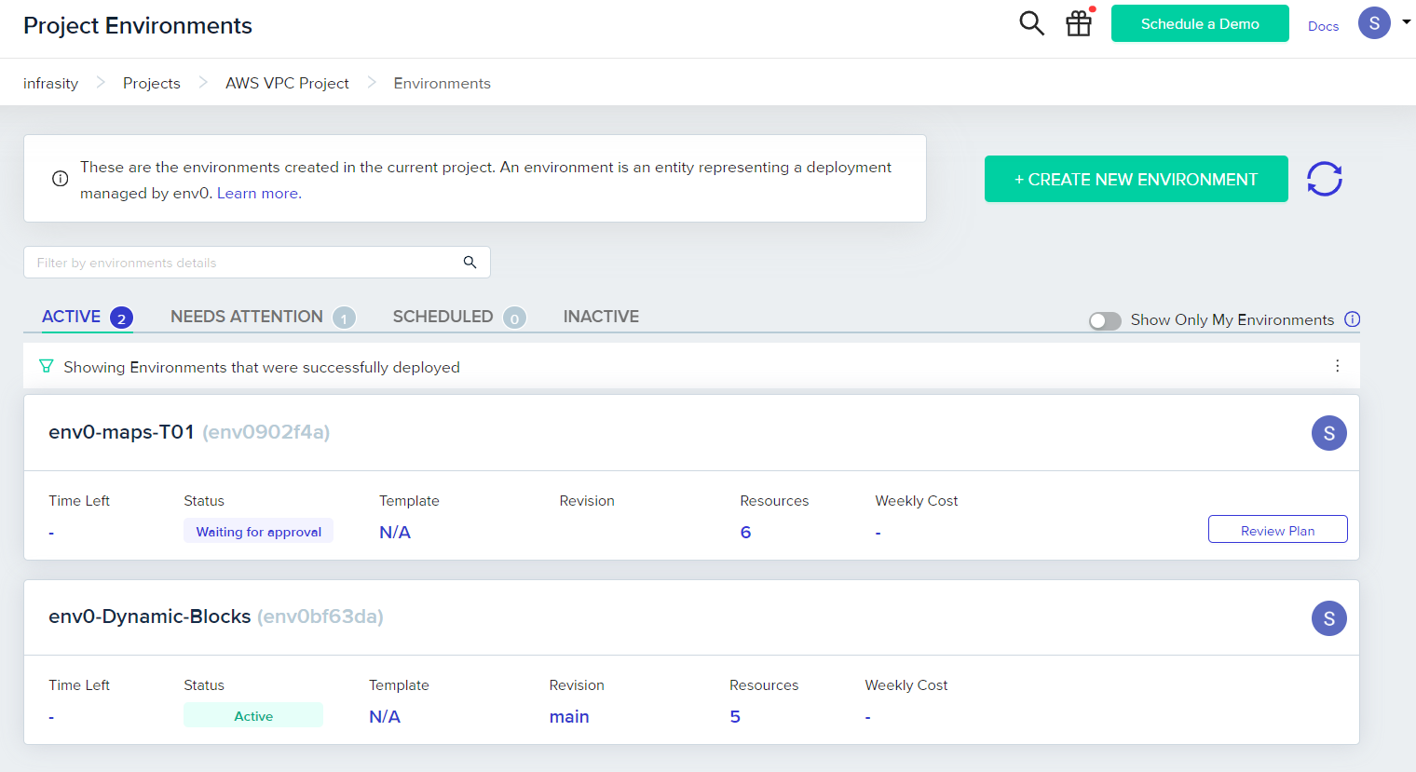This screenshot has height=772, width=1416.
Task: Open AWS VPC Project breadcrumb
Action: 287,83
